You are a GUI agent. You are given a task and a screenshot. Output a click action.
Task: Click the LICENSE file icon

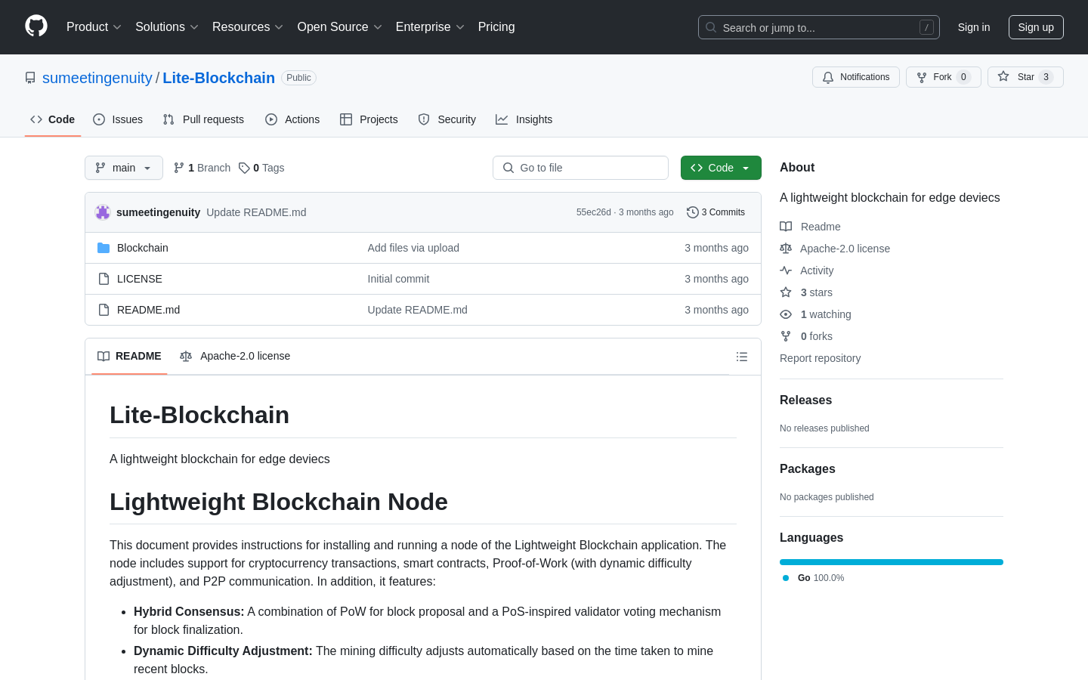tap(104, 279)
